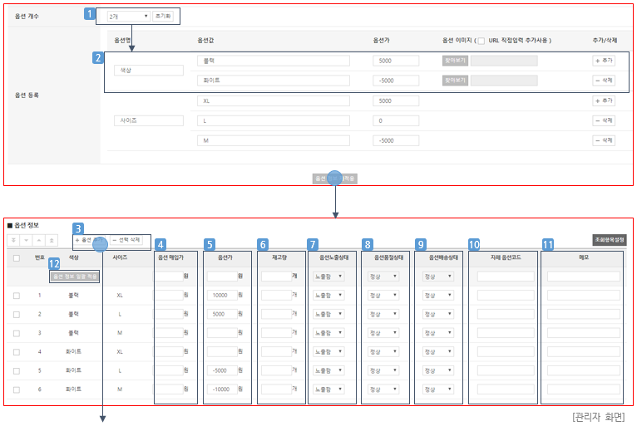This screenshot has height=426, width=637.
Task: Open 옵션품절상태 dropdown in the bulk-apply row
Action: tap(382, 276)
